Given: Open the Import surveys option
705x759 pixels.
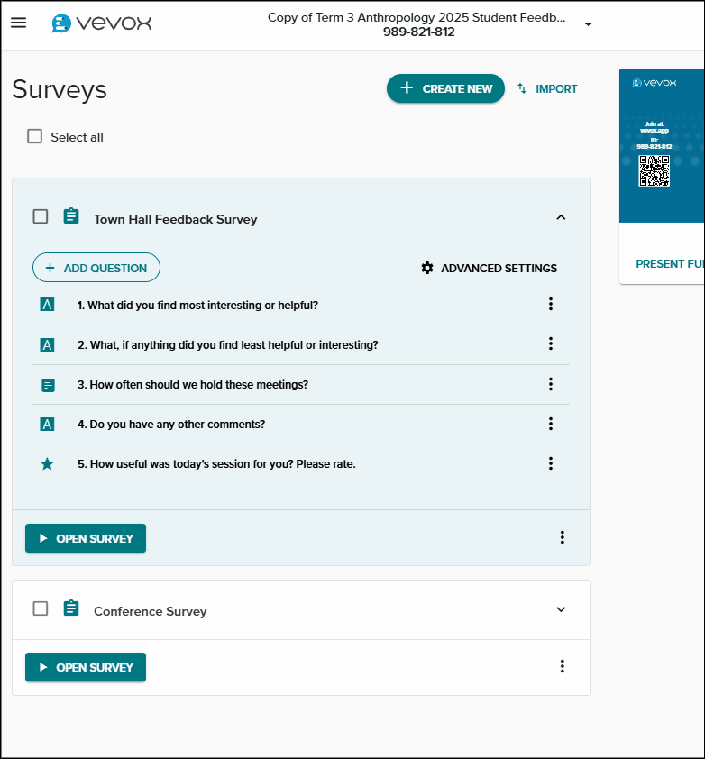Looking at the screenshot, I should point(547,88).
